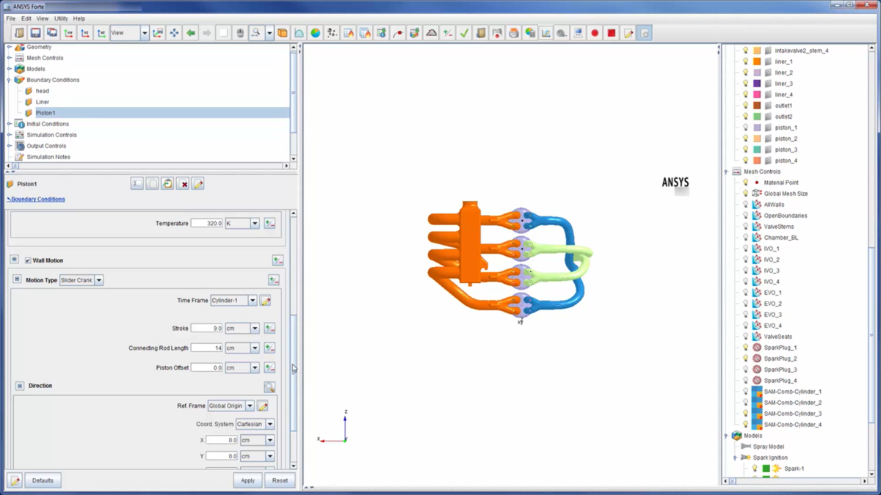Click the rename icon in Piston1 header
This screenshot has width=881, height=495.
point(137,184)
